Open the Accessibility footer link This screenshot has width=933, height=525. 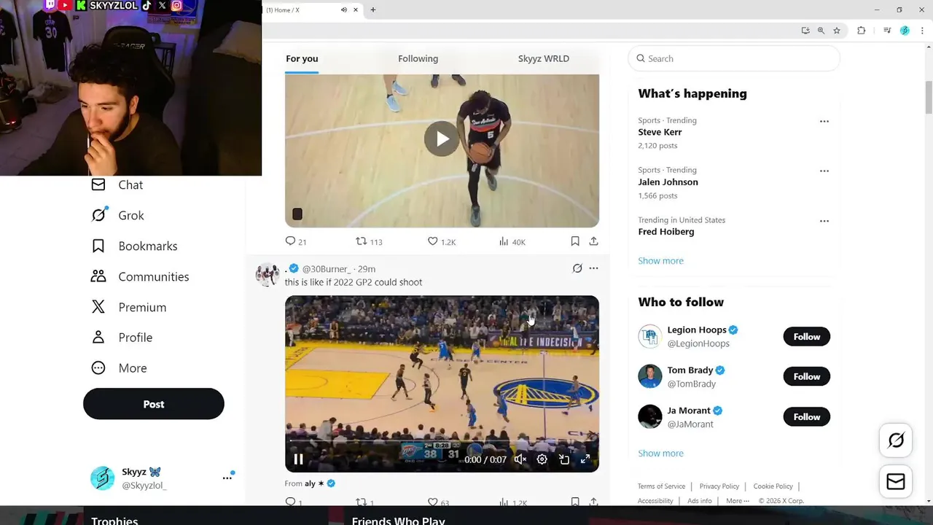click(x=655, y=501)
